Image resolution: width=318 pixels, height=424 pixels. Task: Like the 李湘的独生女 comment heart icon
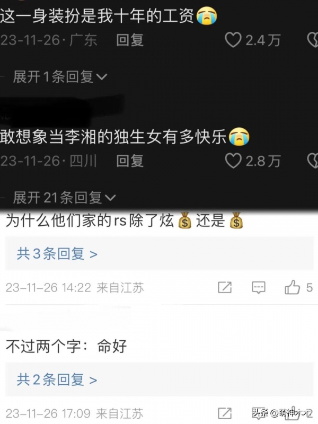[x=233, y=161]
